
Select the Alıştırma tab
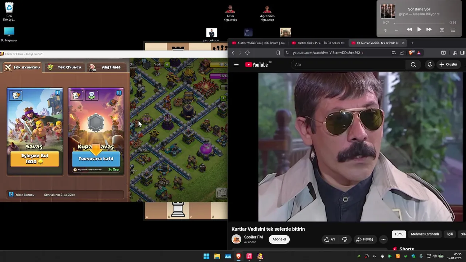point(106,67)
